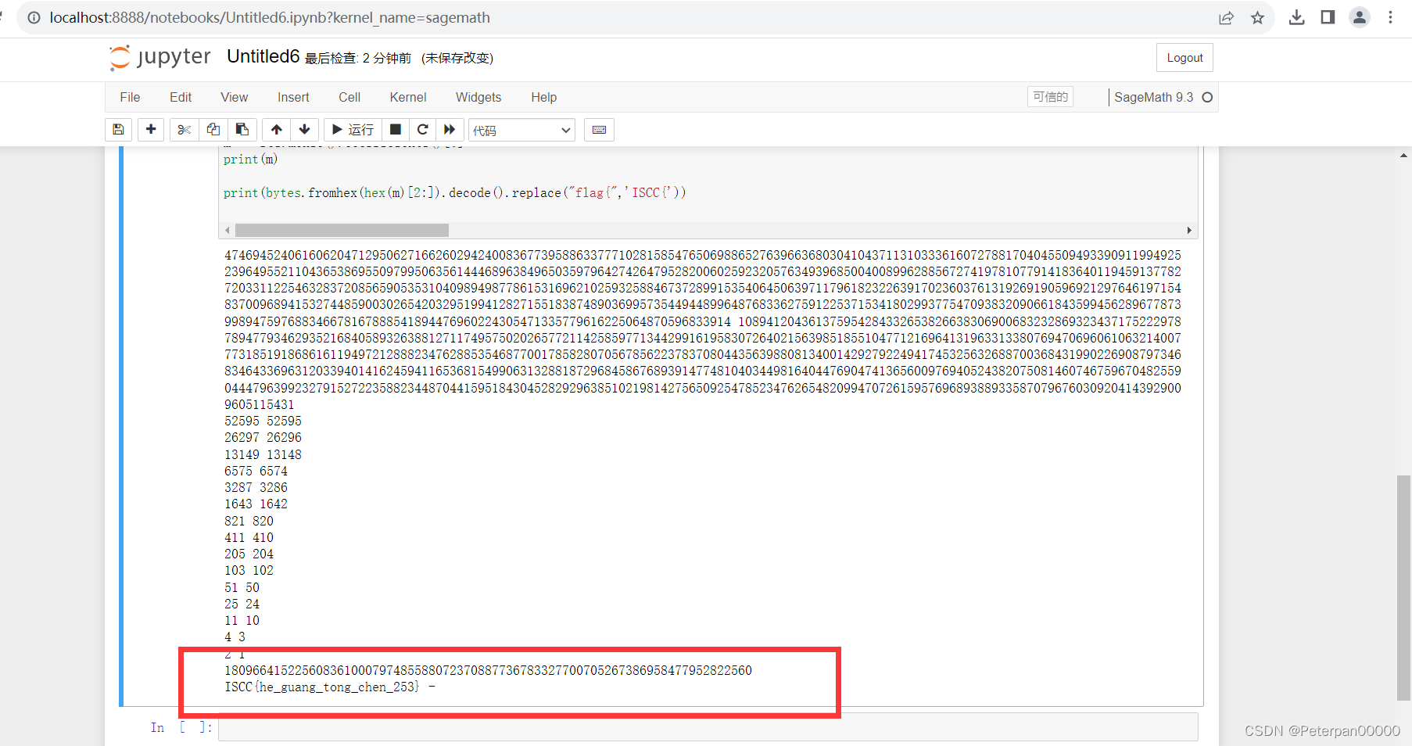Click the output line ISCC{he_guang_tong_chen_253}
The height and width of the screenshot is (746, 1412).
click(322, 687)
